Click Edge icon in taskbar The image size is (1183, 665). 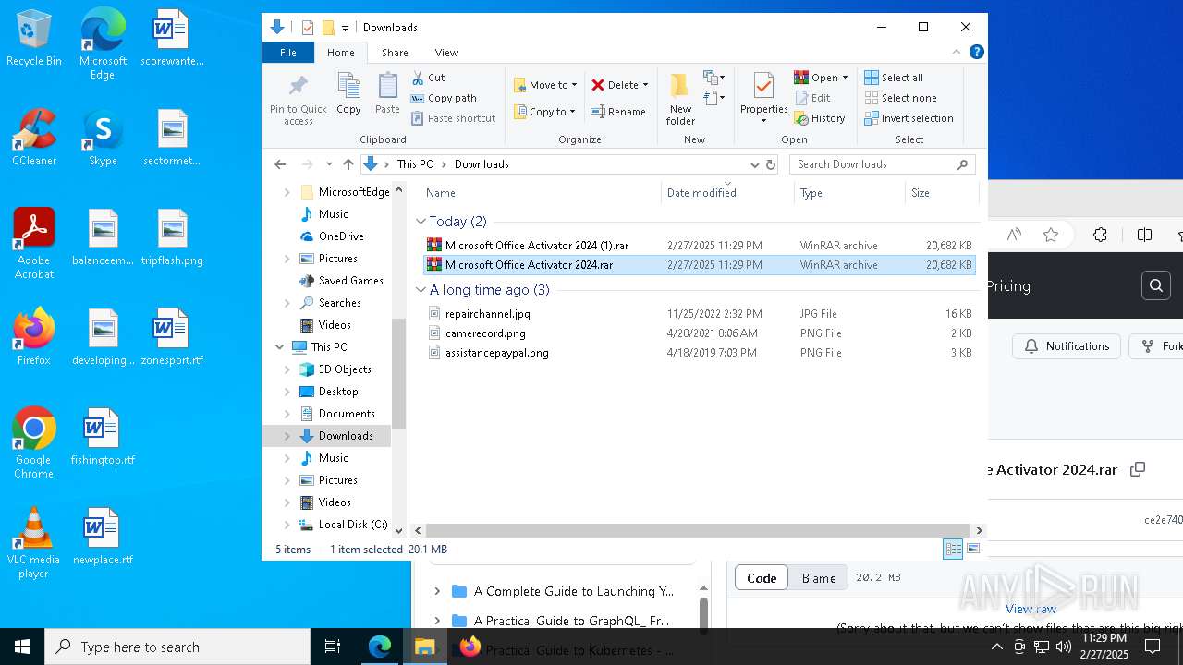tap(380, 647)
